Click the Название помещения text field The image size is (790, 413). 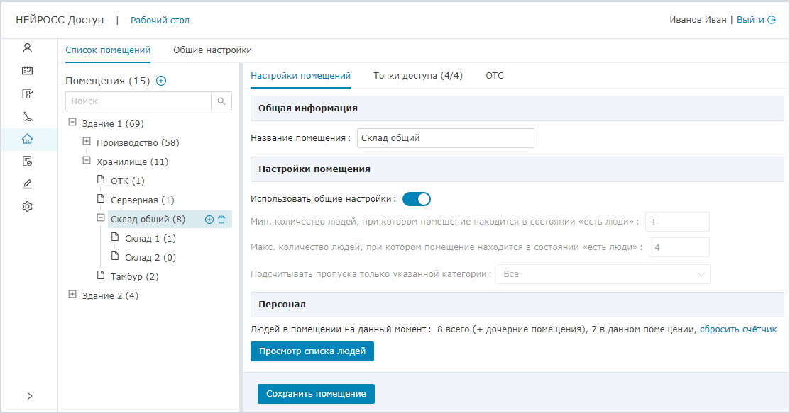click(445, 138)
